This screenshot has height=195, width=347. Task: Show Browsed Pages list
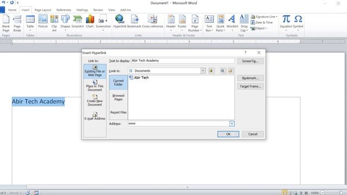[x=118, y=97]
